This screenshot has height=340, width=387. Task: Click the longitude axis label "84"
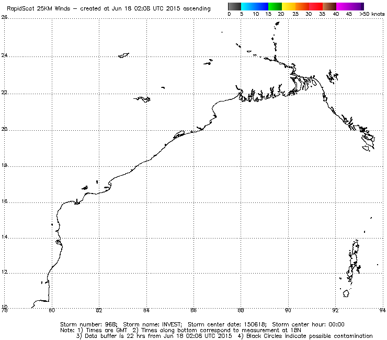pyautogui.click(x=146, y=310)
